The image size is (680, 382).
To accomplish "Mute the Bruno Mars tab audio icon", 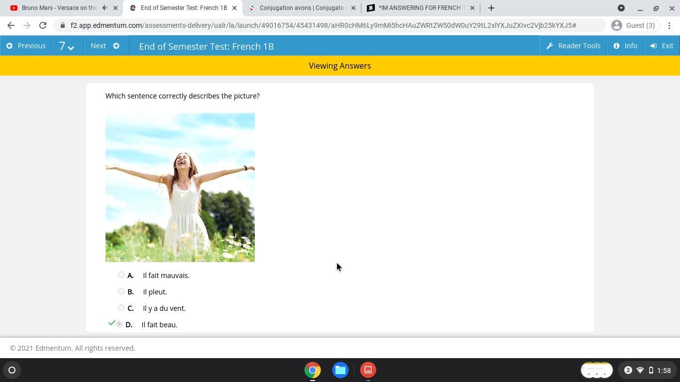I will pyautogui.click(x=105, y=8).
